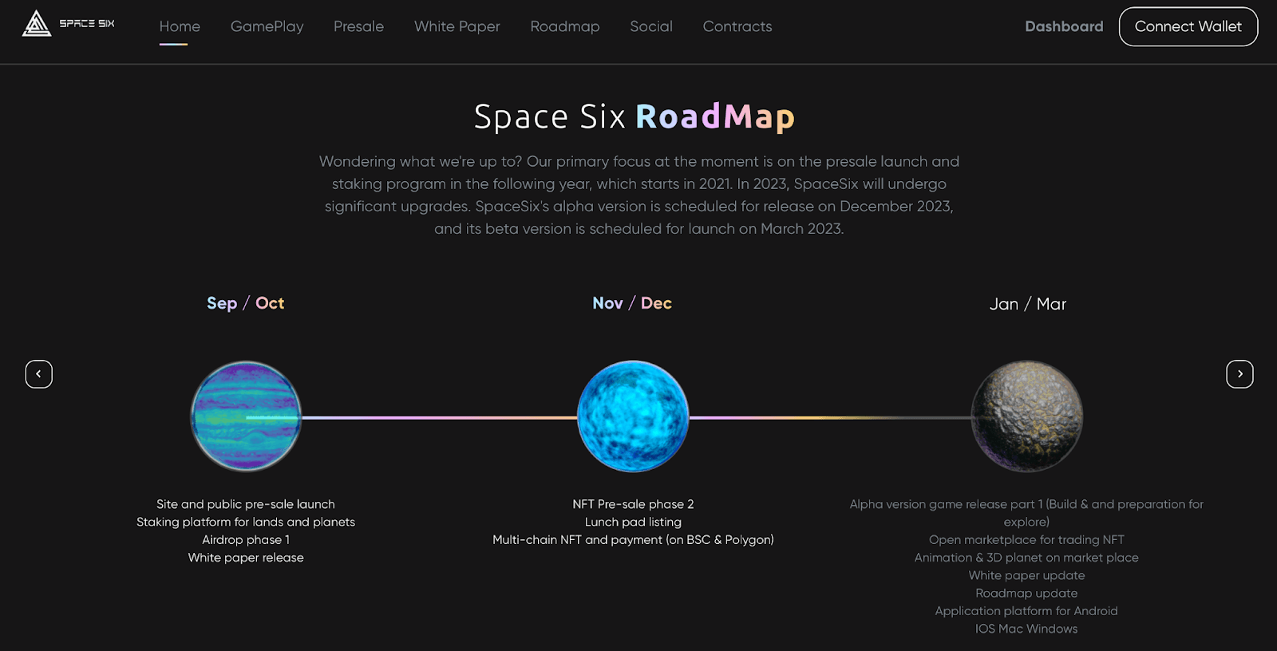This screenshot has height=651, width=1277.
Task: Click the Space Six RoadMap title
Action: tap(634, 116)
